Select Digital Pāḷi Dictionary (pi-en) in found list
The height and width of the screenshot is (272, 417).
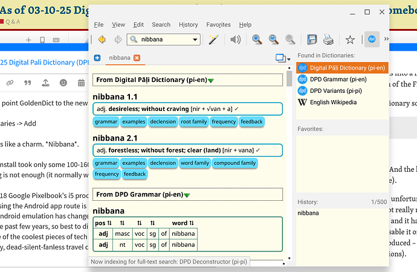[x=342, y=68]
